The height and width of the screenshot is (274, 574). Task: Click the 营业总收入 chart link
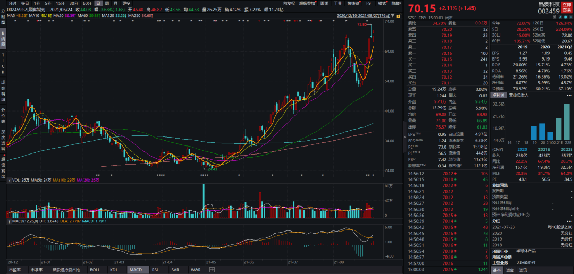[x=519, y=95]
